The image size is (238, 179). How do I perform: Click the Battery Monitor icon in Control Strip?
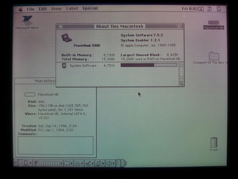click(36, 163)
